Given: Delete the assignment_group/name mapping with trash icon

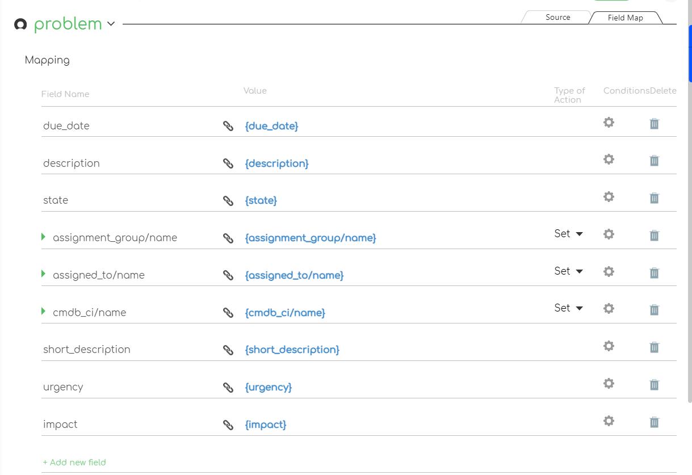Looking at the screenshot, I should click(654, 235).
